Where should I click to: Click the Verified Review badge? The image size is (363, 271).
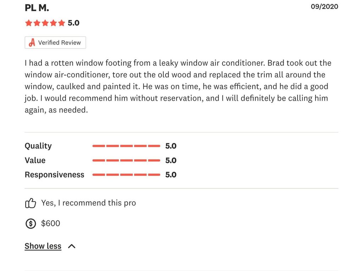pyautogui.click(x=55, y=43)
